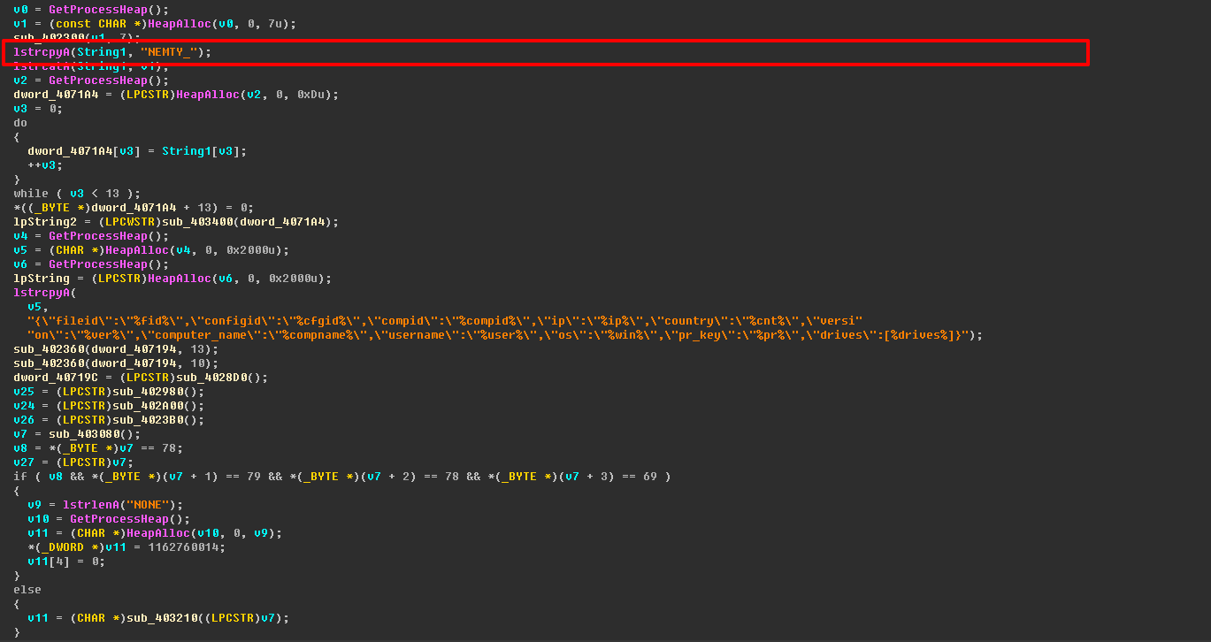
Task: Select GetProcessHeap in the v0 assignment line
Action: (97, 10)
